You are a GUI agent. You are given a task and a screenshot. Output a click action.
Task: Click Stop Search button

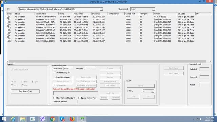pos(25,91)
